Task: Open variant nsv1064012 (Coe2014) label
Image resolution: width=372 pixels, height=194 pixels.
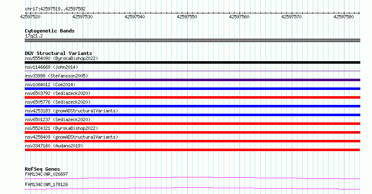Action: (x=50, y=85)
